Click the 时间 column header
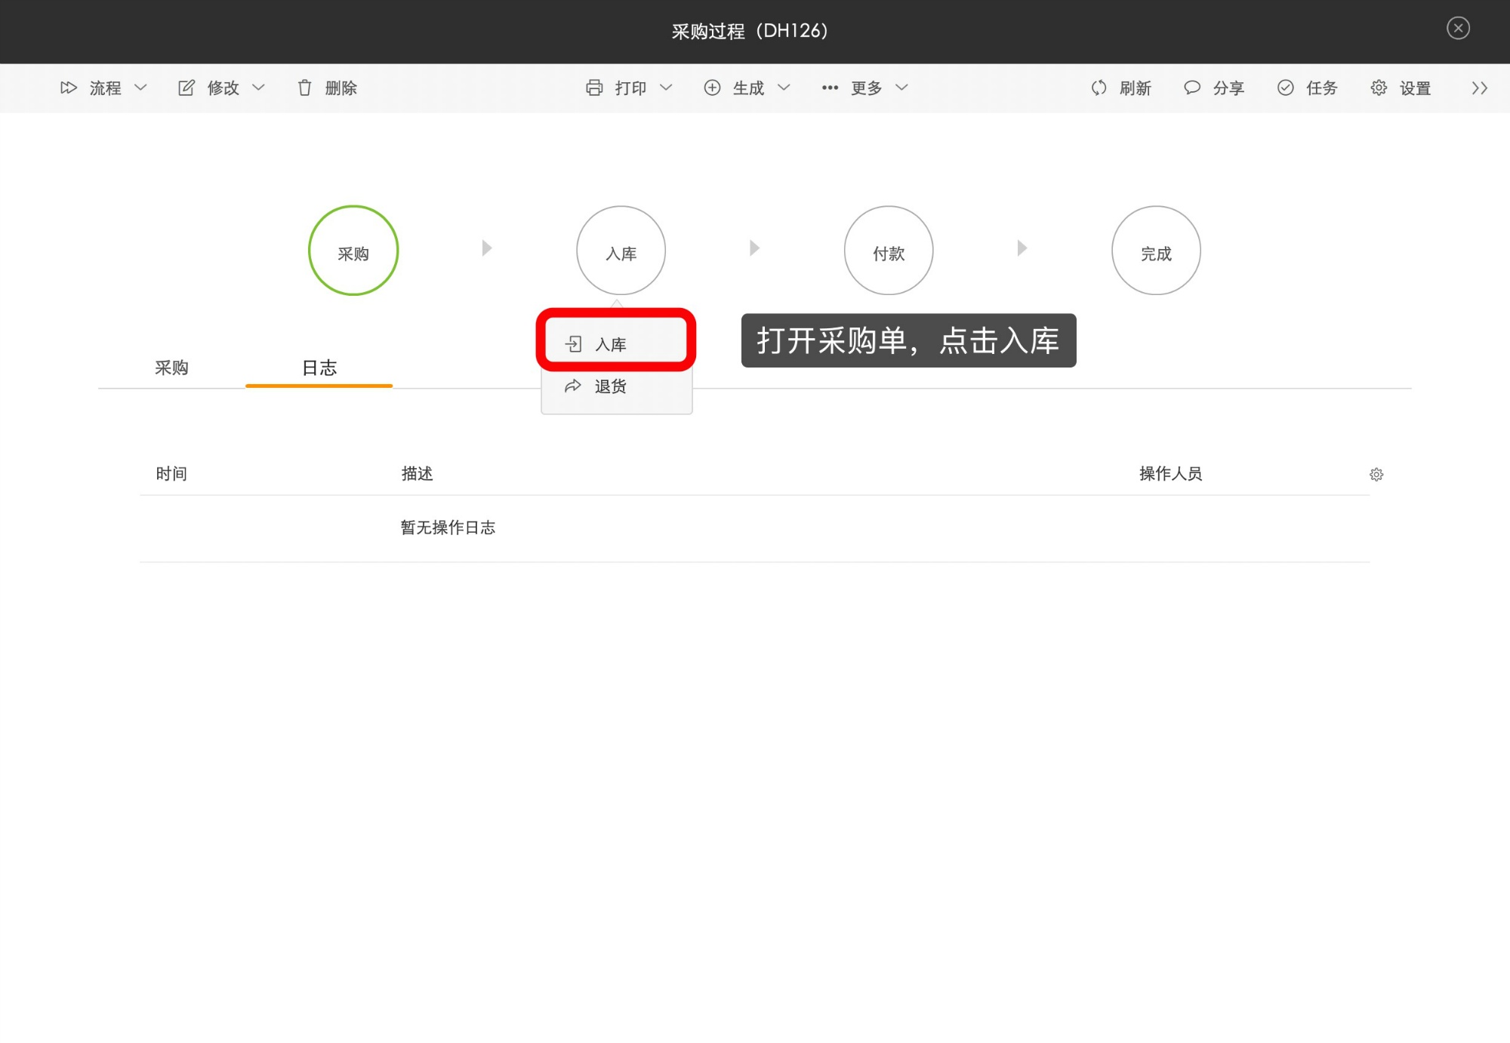The height and width of the screenshot is (1043, 1510). (x=171, y=474)
